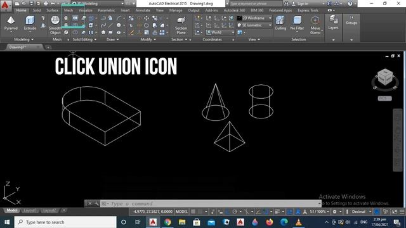This screenshot has width=406, height=228.
Task: Open the No Filter selection tool
Action: [297, 23]
